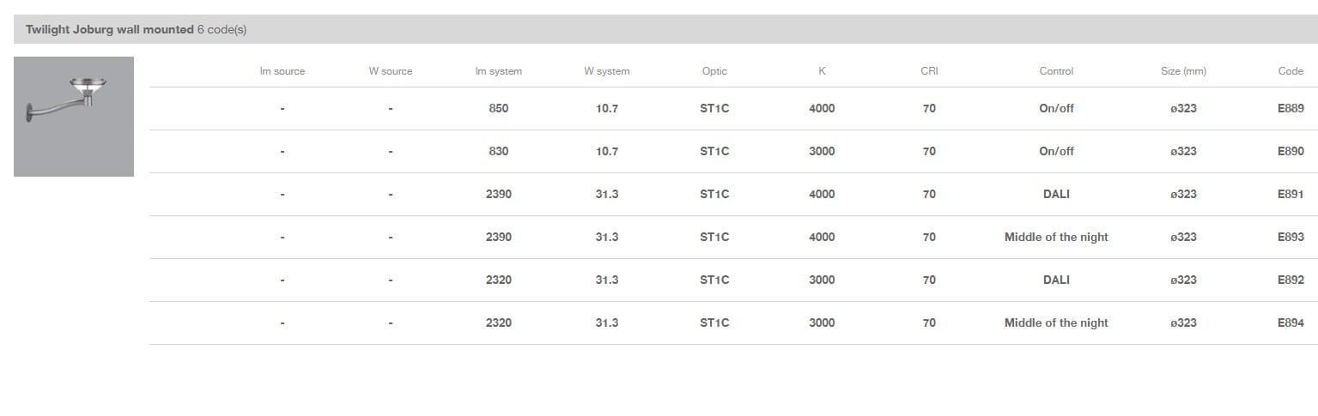1318x416 pixels.
Task: Open product code E892
Action: (1290, 280)
